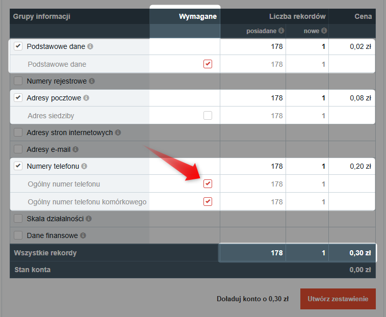Uncheck required Ogólny numer telefonu checkbox

208,183
